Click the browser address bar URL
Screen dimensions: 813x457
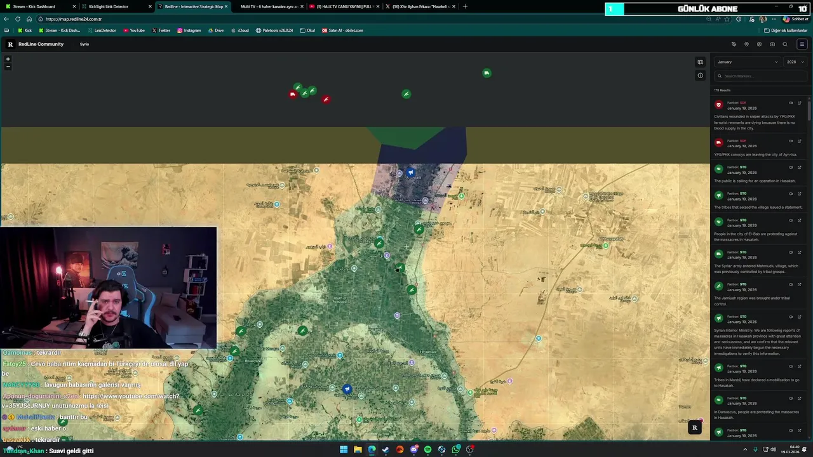pyautogui.click(x=74, y=19)
